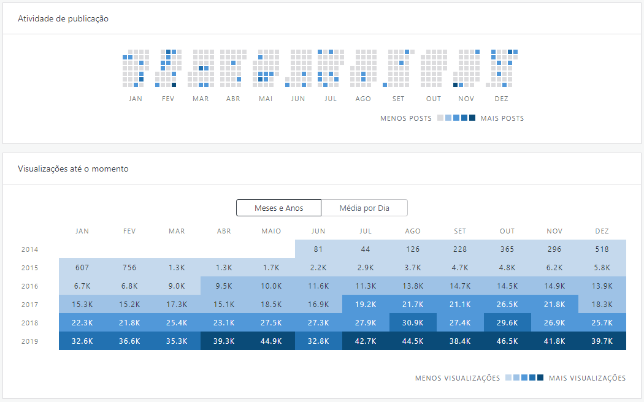The image size is (644, 402).
Task: Open the 81 views cell for 2014
Action: 318,249
